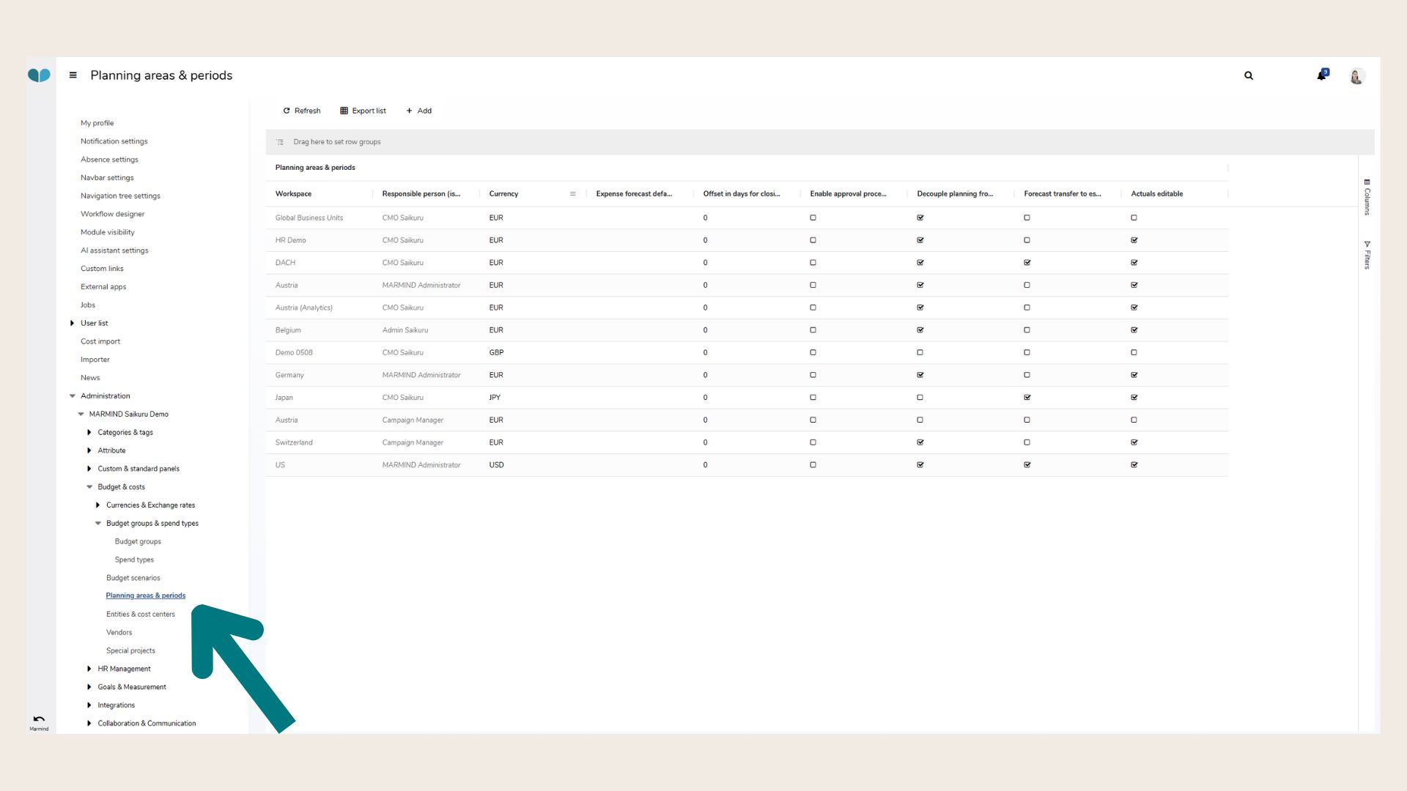This screenshot has height=791, width=1407.
Task: Open Workflow designer in sidebar
Action: [x=112, y=214]
